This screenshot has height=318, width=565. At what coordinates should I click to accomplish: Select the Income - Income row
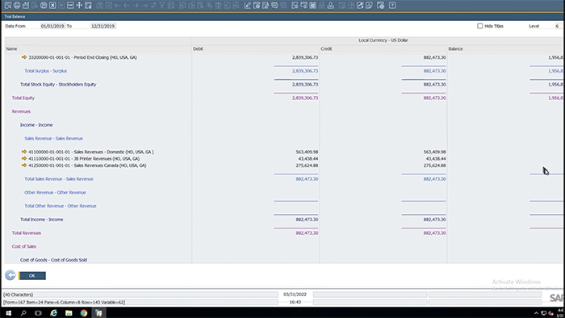pos(36,125)
